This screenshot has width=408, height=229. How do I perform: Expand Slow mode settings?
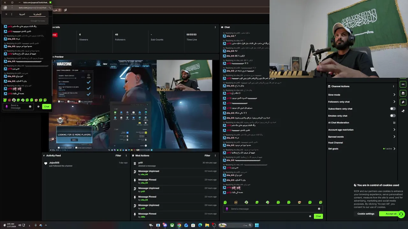tap(394, 95)
